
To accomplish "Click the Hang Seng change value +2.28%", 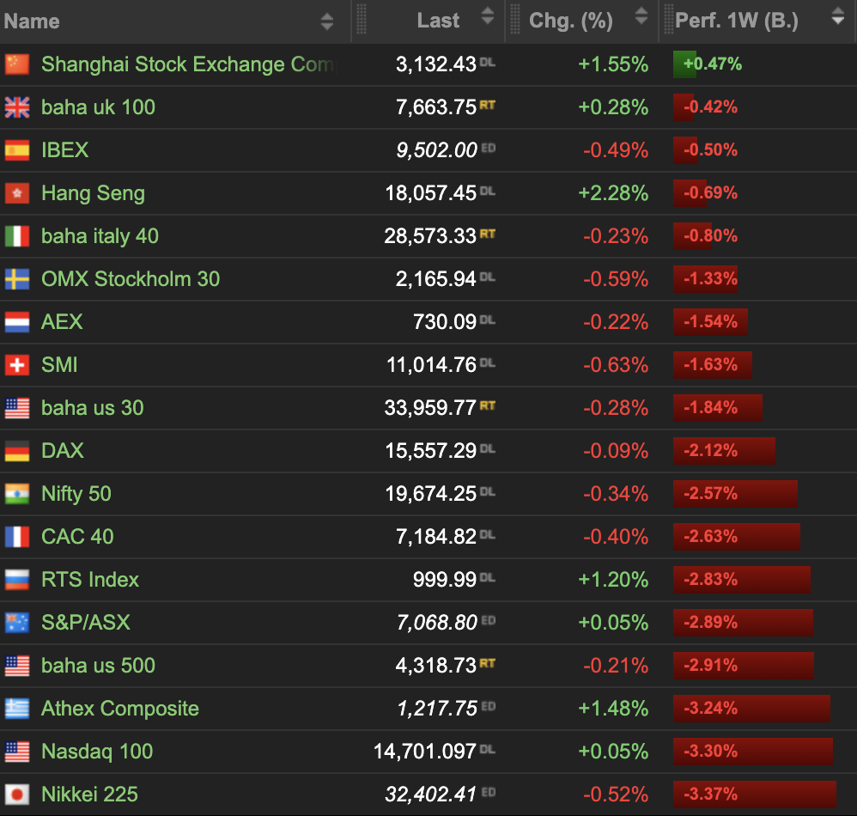I will pos(613,193).
